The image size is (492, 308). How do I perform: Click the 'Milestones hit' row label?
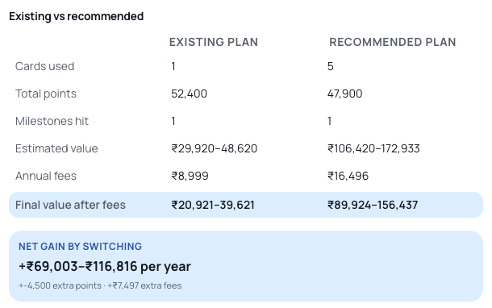coord(52,121)
